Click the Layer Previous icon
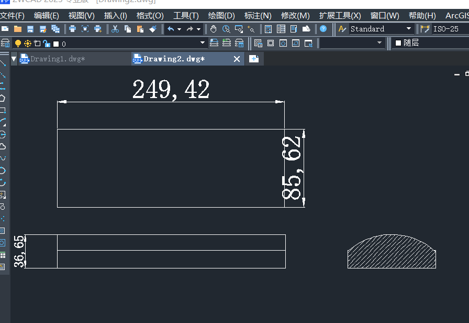This screenshot has height=323, width=469. click(227, 43)
